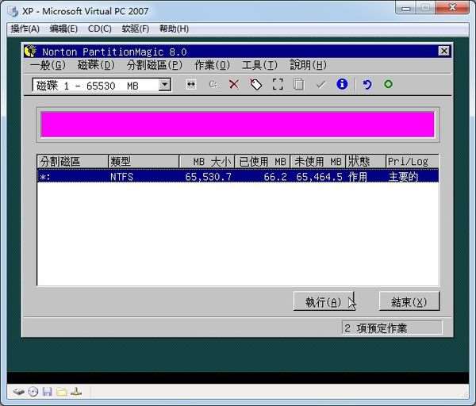
Task: Maximize the Virtual PC window
Action: point(425,8)
